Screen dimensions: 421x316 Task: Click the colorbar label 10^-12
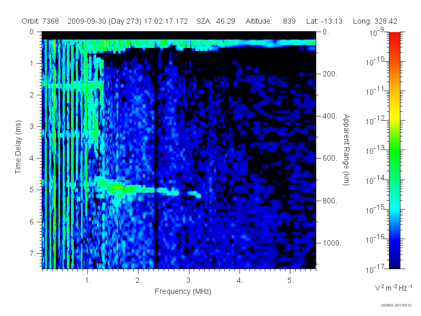(x=376, y=121)
